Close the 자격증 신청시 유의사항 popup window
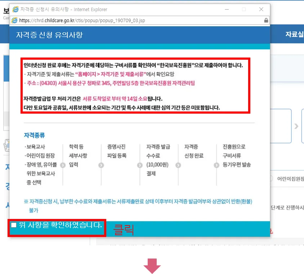Screen dimensions: 304x274 click(x=261, y=9)
